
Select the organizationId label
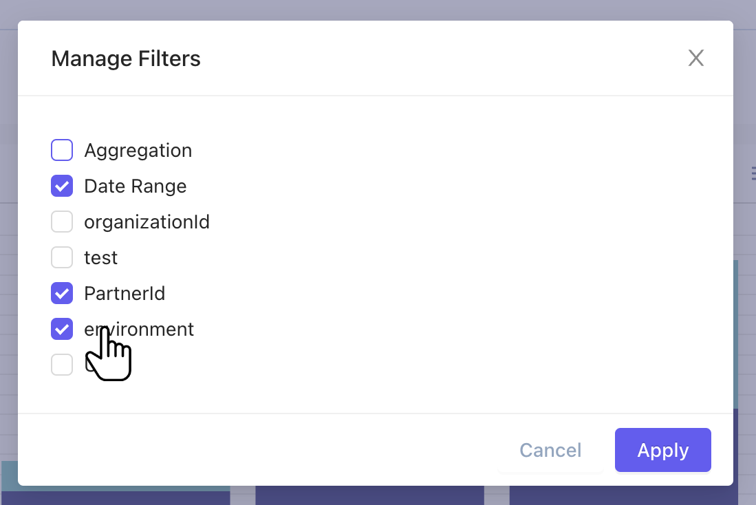[x=147, y=222]
